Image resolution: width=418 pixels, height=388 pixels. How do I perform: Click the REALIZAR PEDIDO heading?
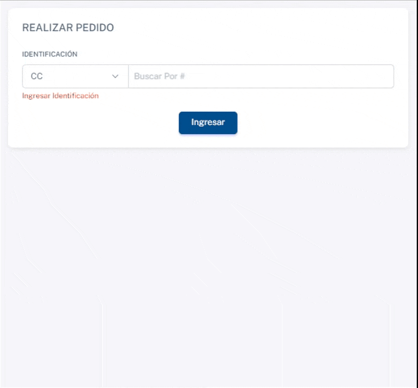[x=68, y=28]
